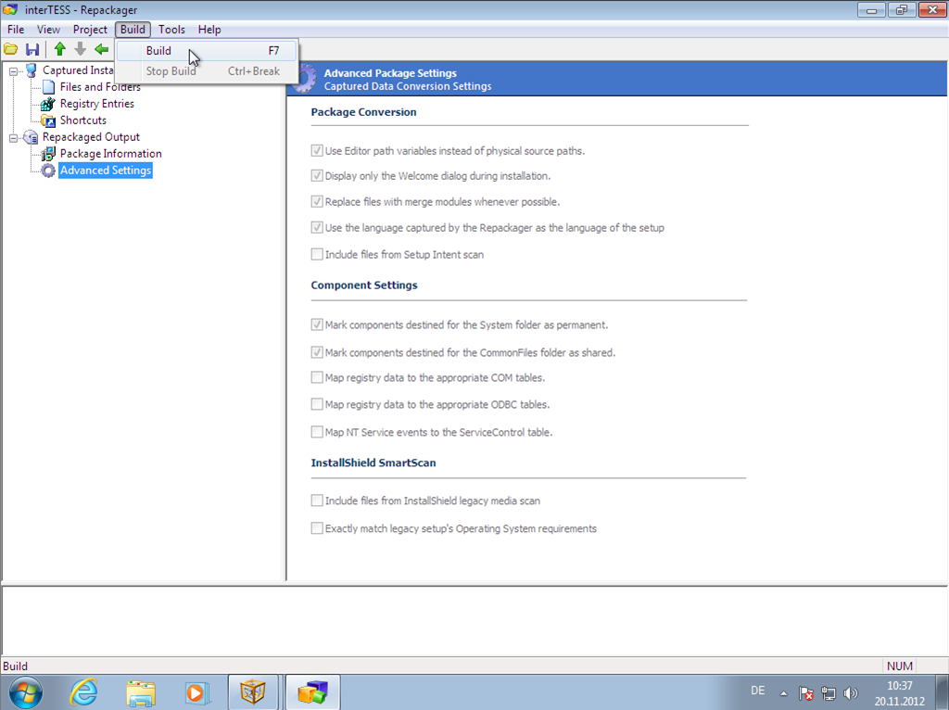Click the Registry Entries tree icon
The height and width of the screenshot is (710, 949).
click(48, 104)
